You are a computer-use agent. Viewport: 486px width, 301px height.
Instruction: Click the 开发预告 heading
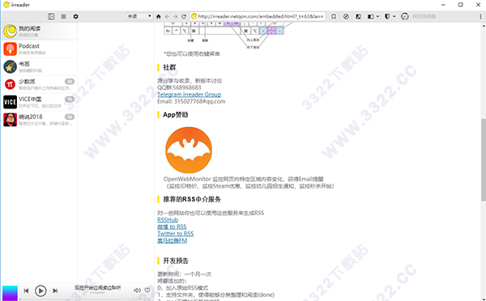click(x=176, y=261)
